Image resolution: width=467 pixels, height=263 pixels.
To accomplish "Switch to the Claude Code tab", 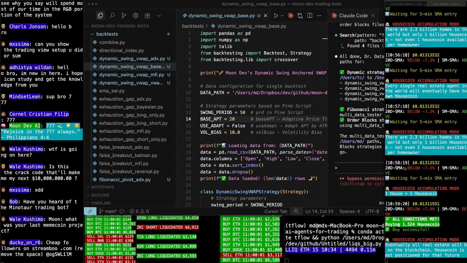I will click(x=353, y=16).
